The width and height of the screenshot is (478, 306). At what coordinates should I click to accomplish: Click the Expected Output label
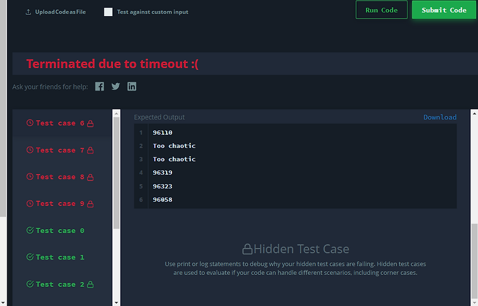pos(159,118)
